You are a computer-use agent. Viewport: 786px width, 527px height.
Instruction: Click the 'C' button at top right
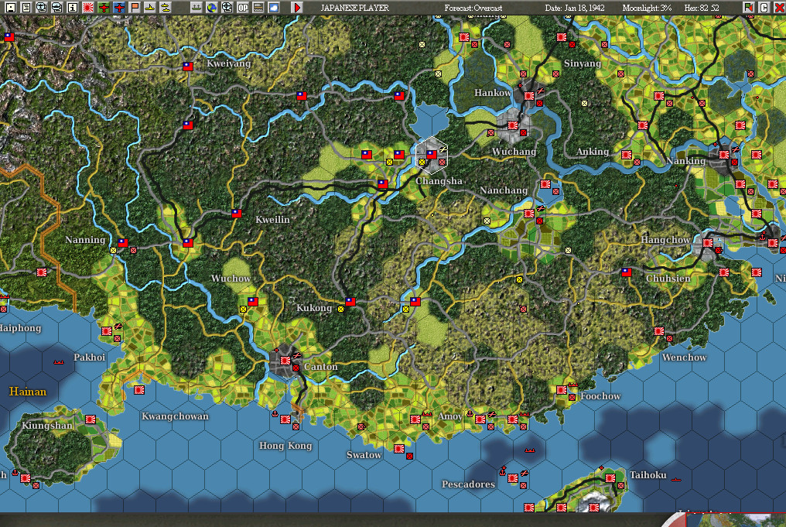click(x=764, y=8)
